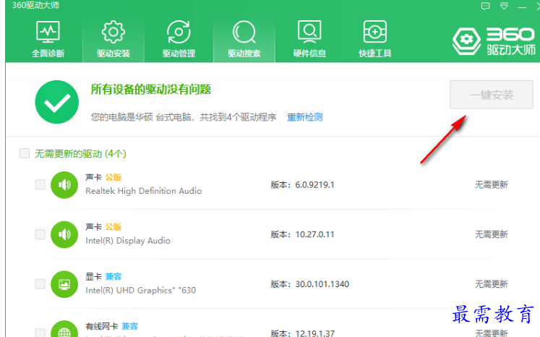Open the 驱动安装 gear icon

pyautogui.click(x=113, y=32)
